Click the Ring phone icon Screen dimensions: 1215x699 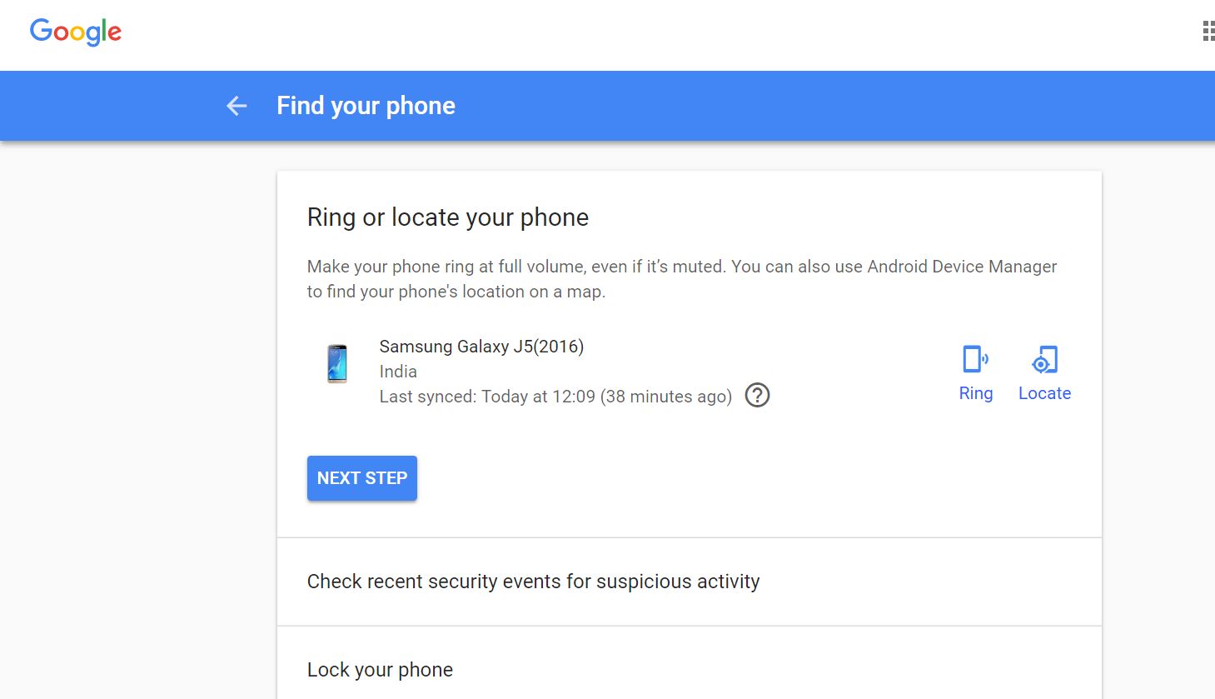tap(975, 360)
